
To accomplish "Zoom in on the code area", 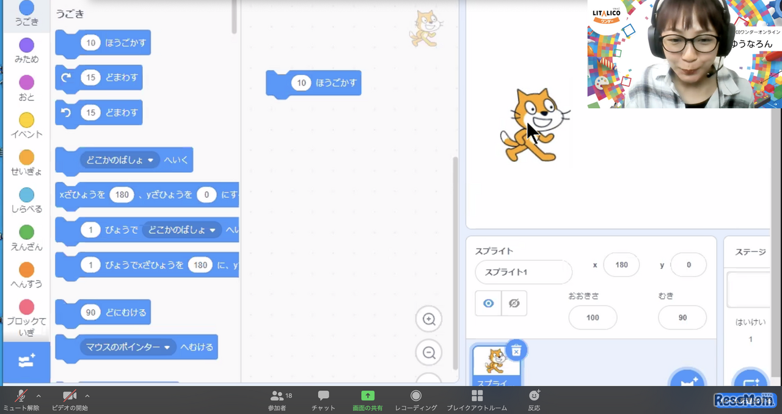I will (428, 319).
